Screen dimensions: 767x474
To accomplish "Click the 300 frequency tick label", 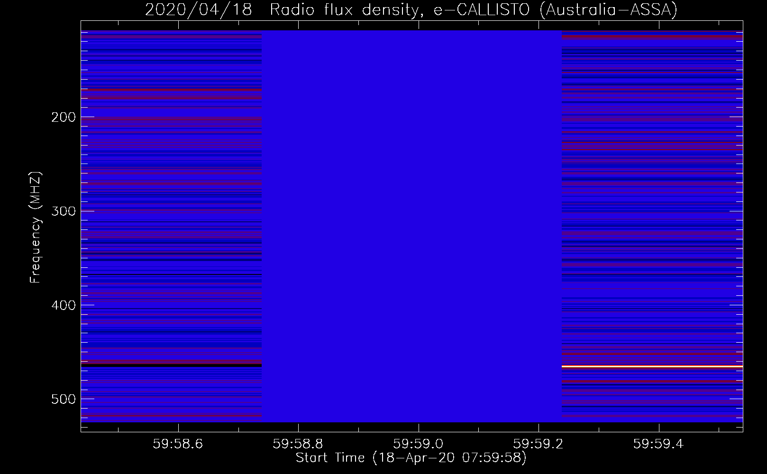I will point(64,211).
